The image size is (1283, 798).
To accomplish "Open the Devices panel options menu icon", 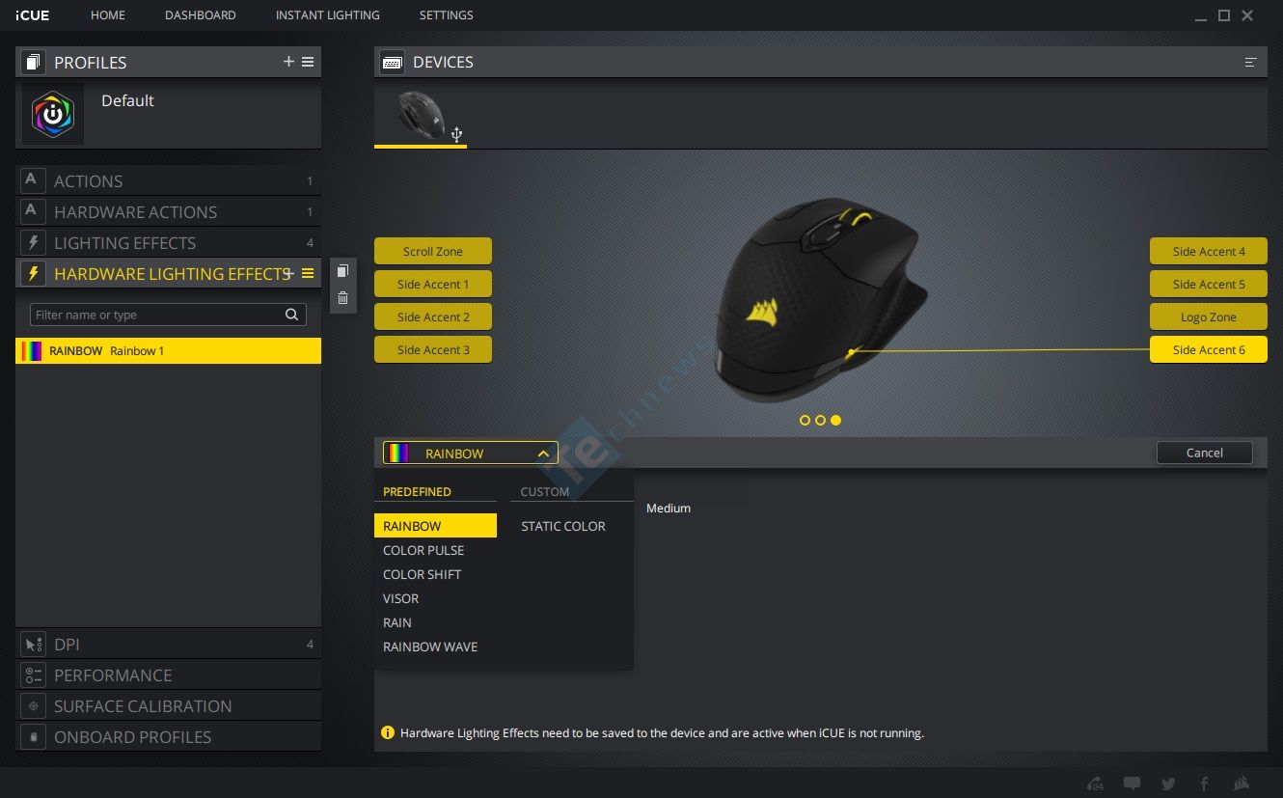I will [x=1251, y=62].
